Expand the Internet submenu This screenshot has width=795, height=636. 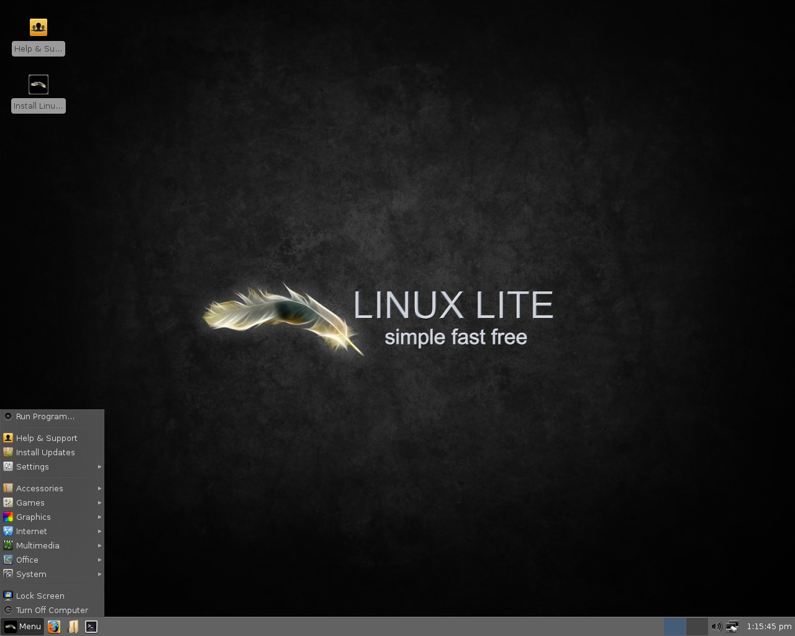[x=52, y=531]
